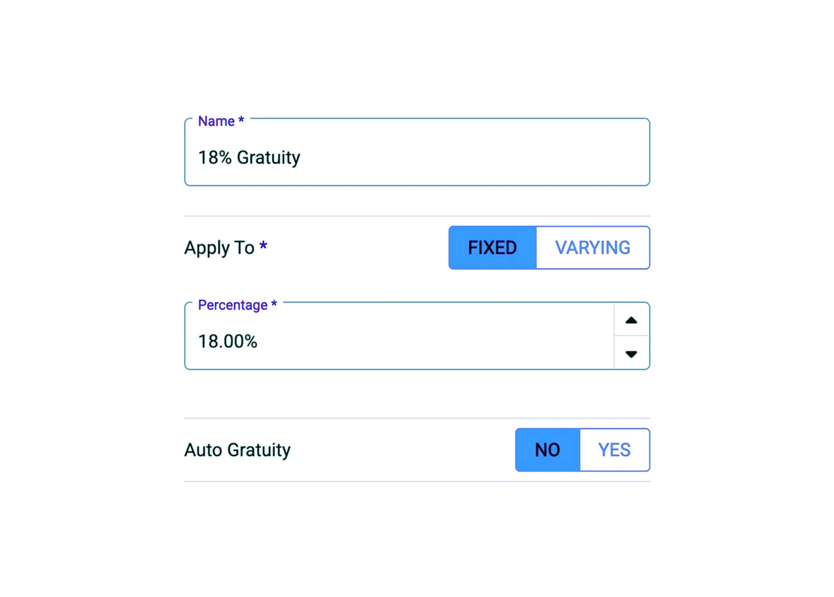Click the asterisk beside Apply To

(263, 245)
